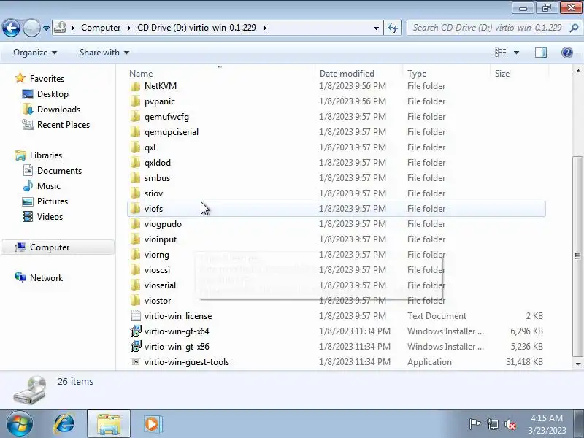
Task: Select the smbus folder icon
Action: point(136,178)
